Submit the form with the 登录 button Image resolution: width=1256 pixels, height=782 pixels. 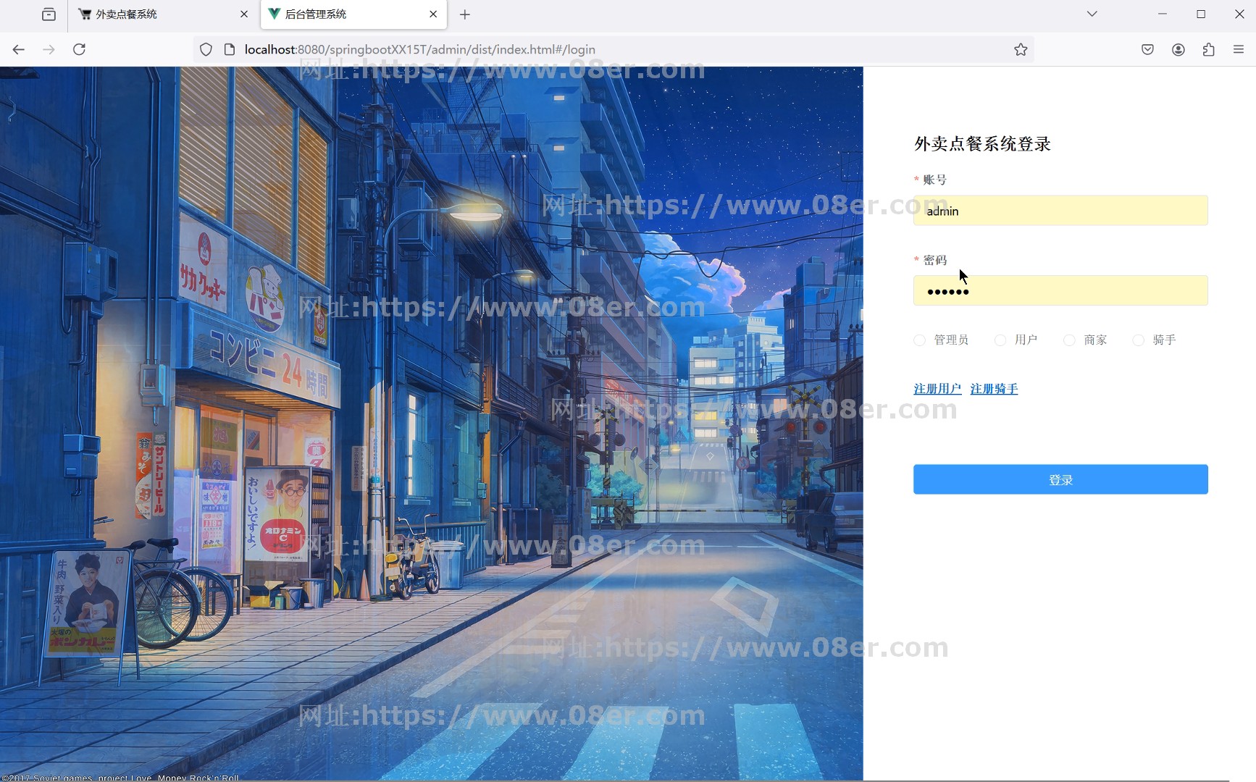[x=1060, y=479]
